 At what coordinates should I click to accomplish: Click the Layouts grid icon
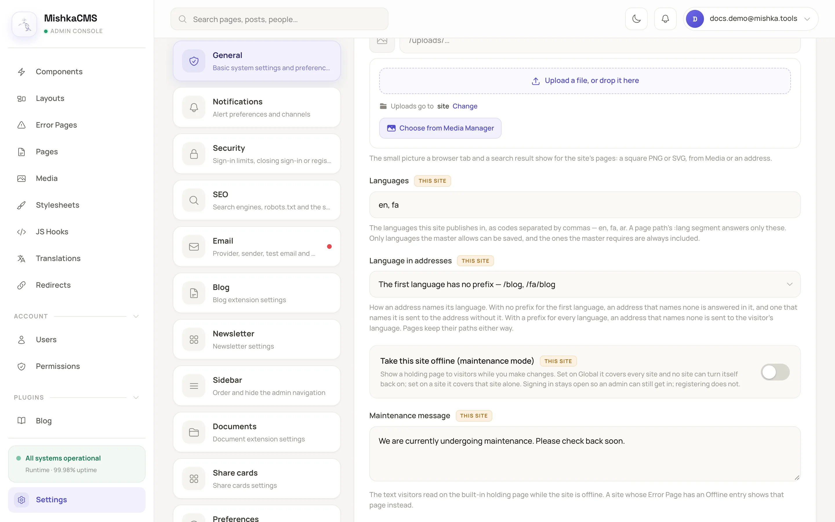[x=21, y=98]
